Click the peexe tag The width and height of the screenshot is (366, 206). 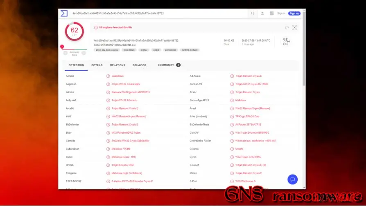[156, 50]
